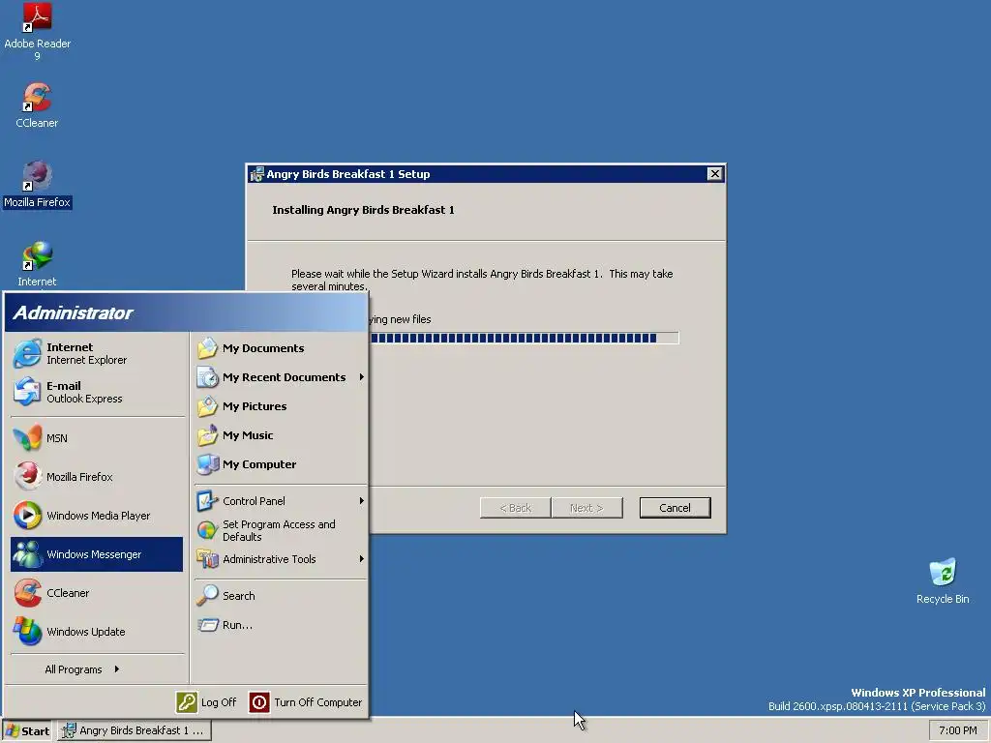Click the Angry Birds Setup title bar
Viewport: 991px width, 743px height.
point(486,174)
